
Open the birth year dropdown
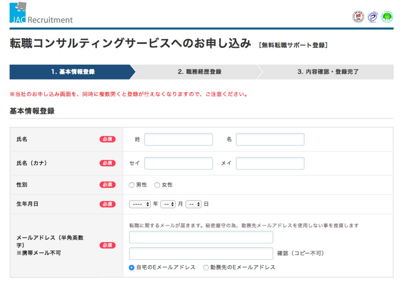coord(140,204)
